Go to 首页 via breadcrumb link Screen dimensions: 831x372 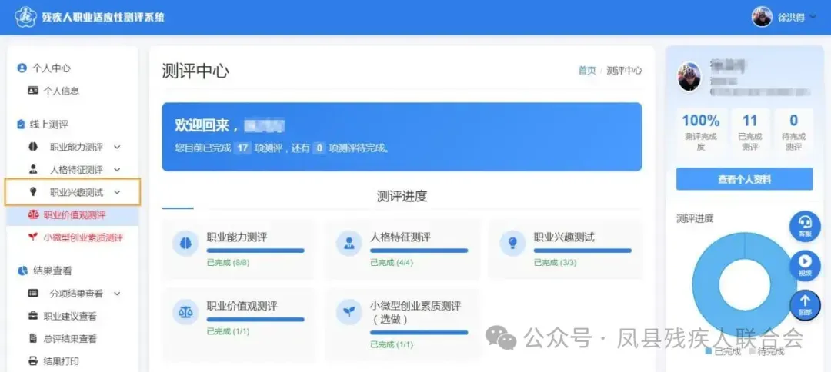pyautogui.click(x=587, y=71)
